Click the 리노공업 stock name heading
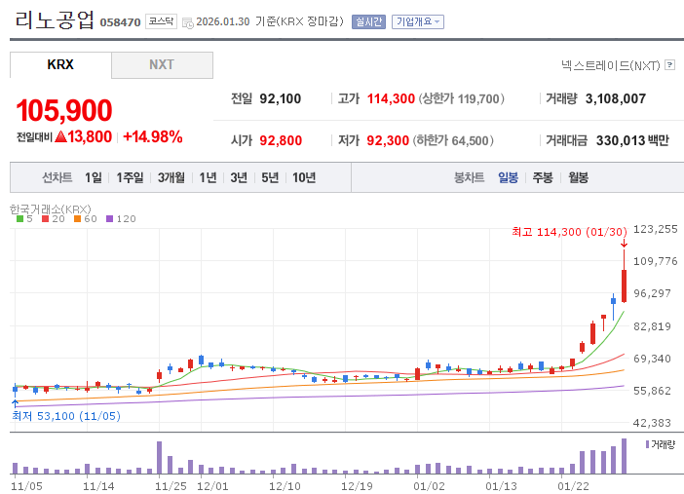This screenshot has height=494, width=684. pos(55,19)
